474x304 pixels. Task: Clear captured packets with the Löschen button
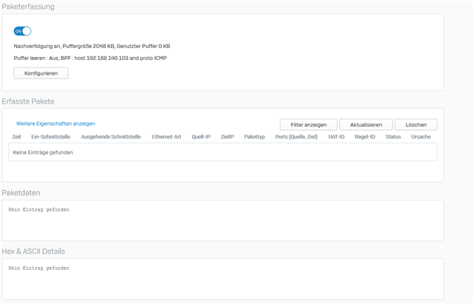pyautogui.click(x=416, y=125)
